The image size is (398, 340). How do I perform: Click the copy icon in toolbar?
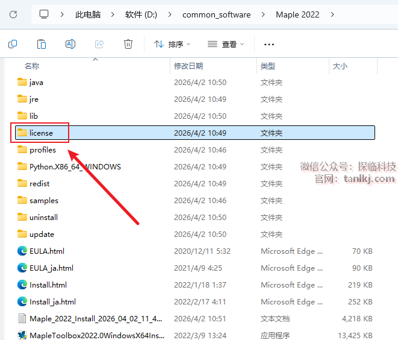pos(13,44)
